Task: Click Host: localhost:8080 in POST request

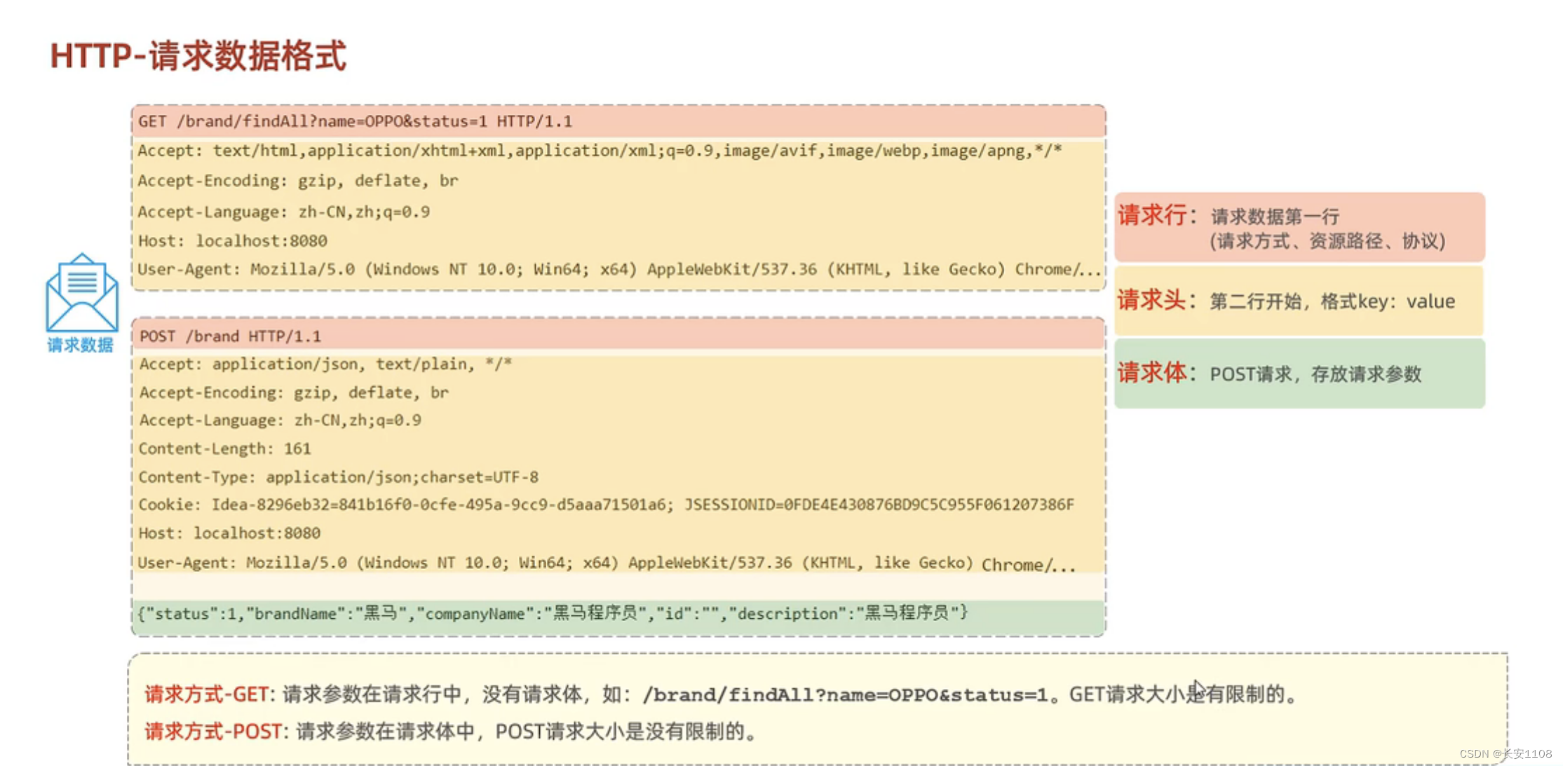Action: click(x=229, y=533)
